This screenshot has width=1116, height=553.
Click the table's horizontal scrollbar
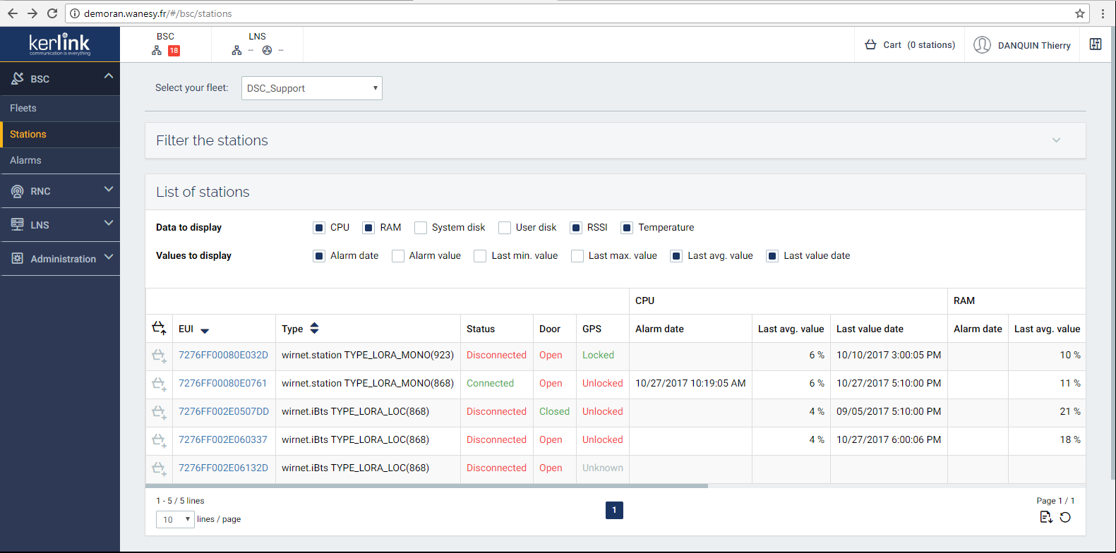click(x=426, y=486)
